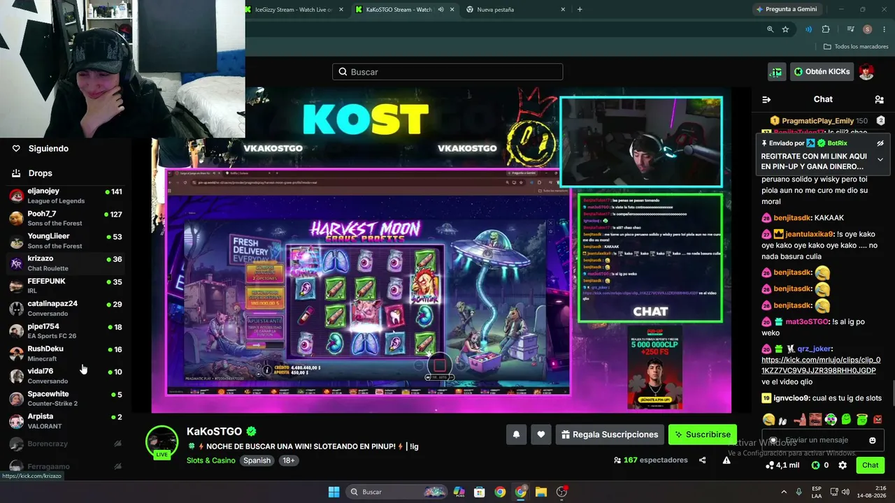
Task: Open chat users list icon
Action: [879, 99]
